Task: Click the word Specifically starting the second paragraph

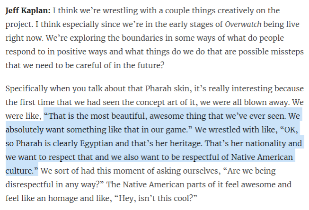Action: [x=26, y=89]
